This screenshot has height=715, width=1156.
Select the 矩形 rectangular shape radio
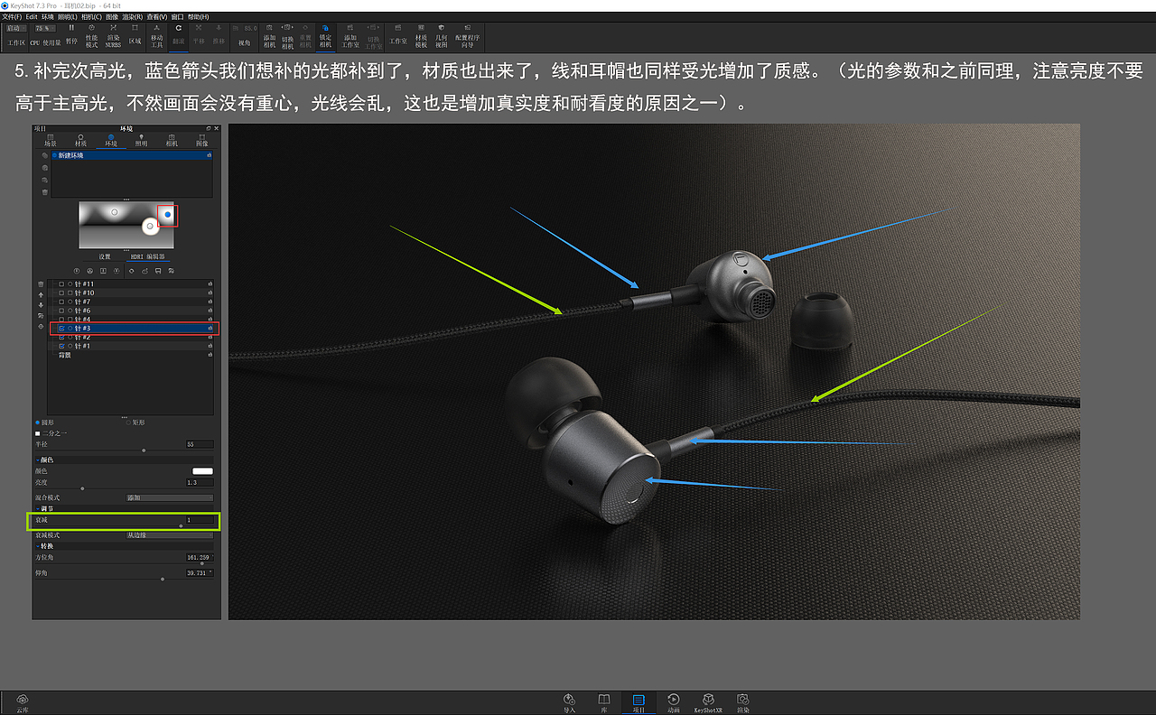coord(128,422)
